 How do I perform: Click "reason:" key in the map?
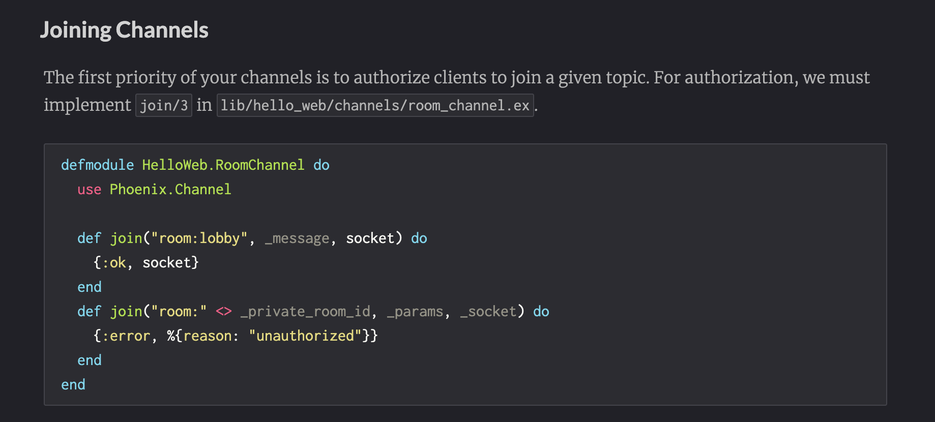coord(211,336)
